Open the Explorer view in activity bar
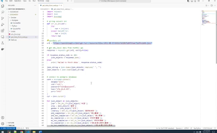This screenshot has width=217, height=133. click(x=3, y=6)
